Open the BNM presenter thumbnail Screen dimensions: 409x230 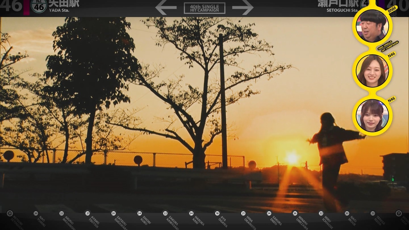coord(372,26)
